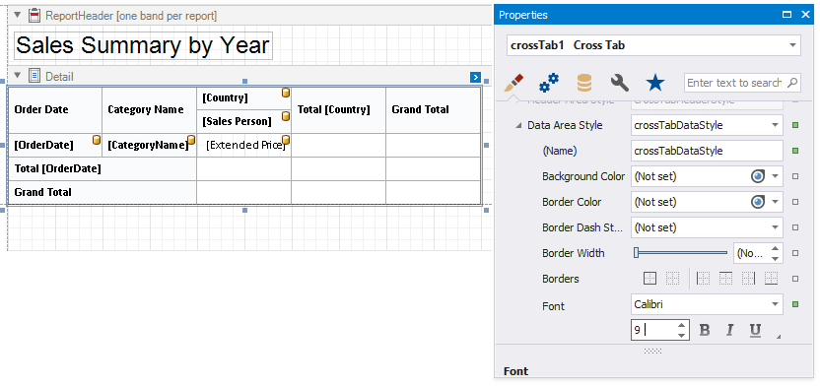Click the property marker beside Font
This screenshot has height=386, width=820.
795,304
